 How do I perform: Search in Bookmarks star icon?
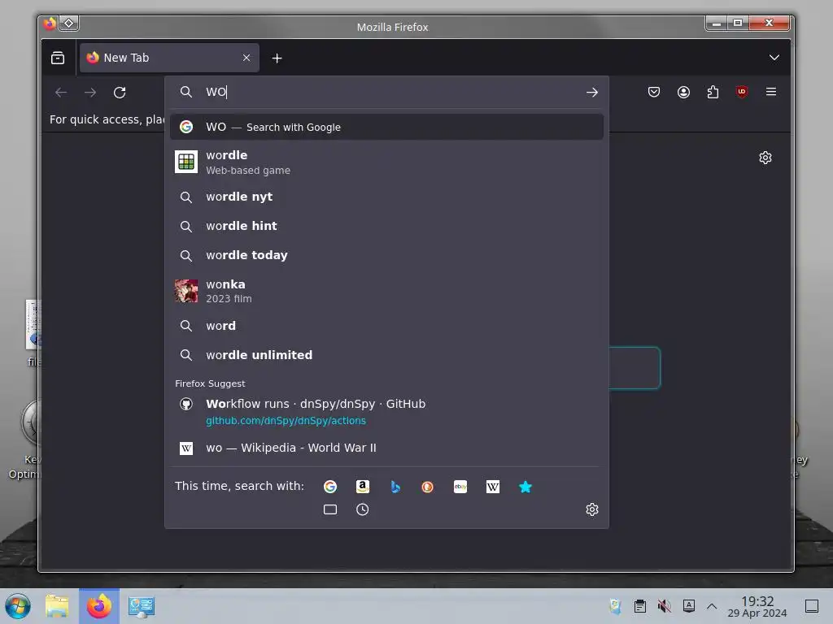525,487
